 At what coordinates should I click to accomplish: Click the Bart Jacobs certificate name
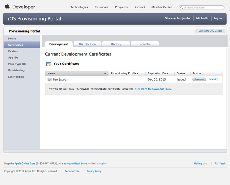point(60,79)
